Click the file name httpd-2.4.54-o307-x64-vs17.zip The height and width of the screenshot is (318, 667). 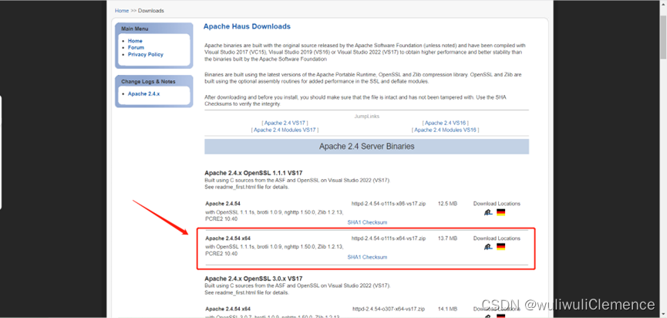(389, 309)
